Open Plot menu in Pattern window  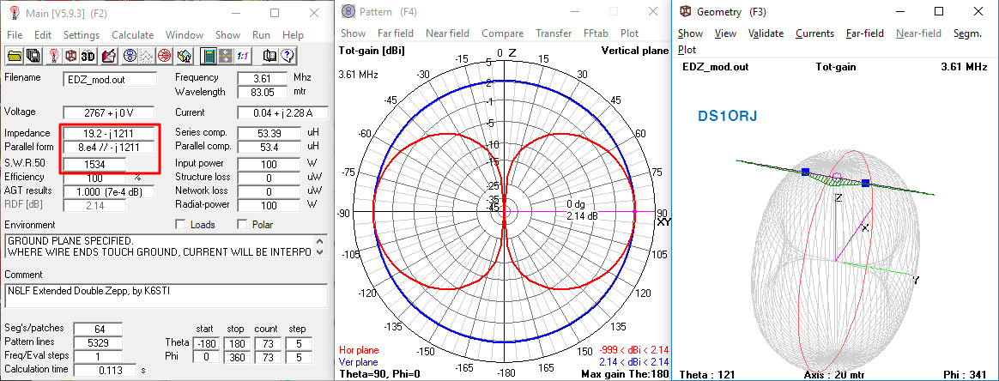(629, 33)
